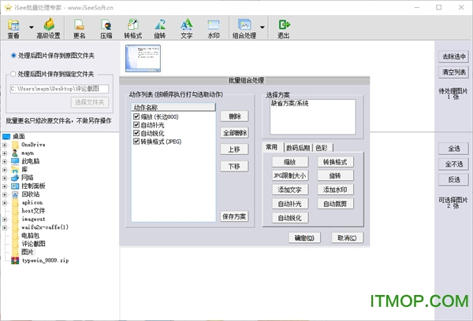Expand the 此电脑 tree node

pos(5,161)
